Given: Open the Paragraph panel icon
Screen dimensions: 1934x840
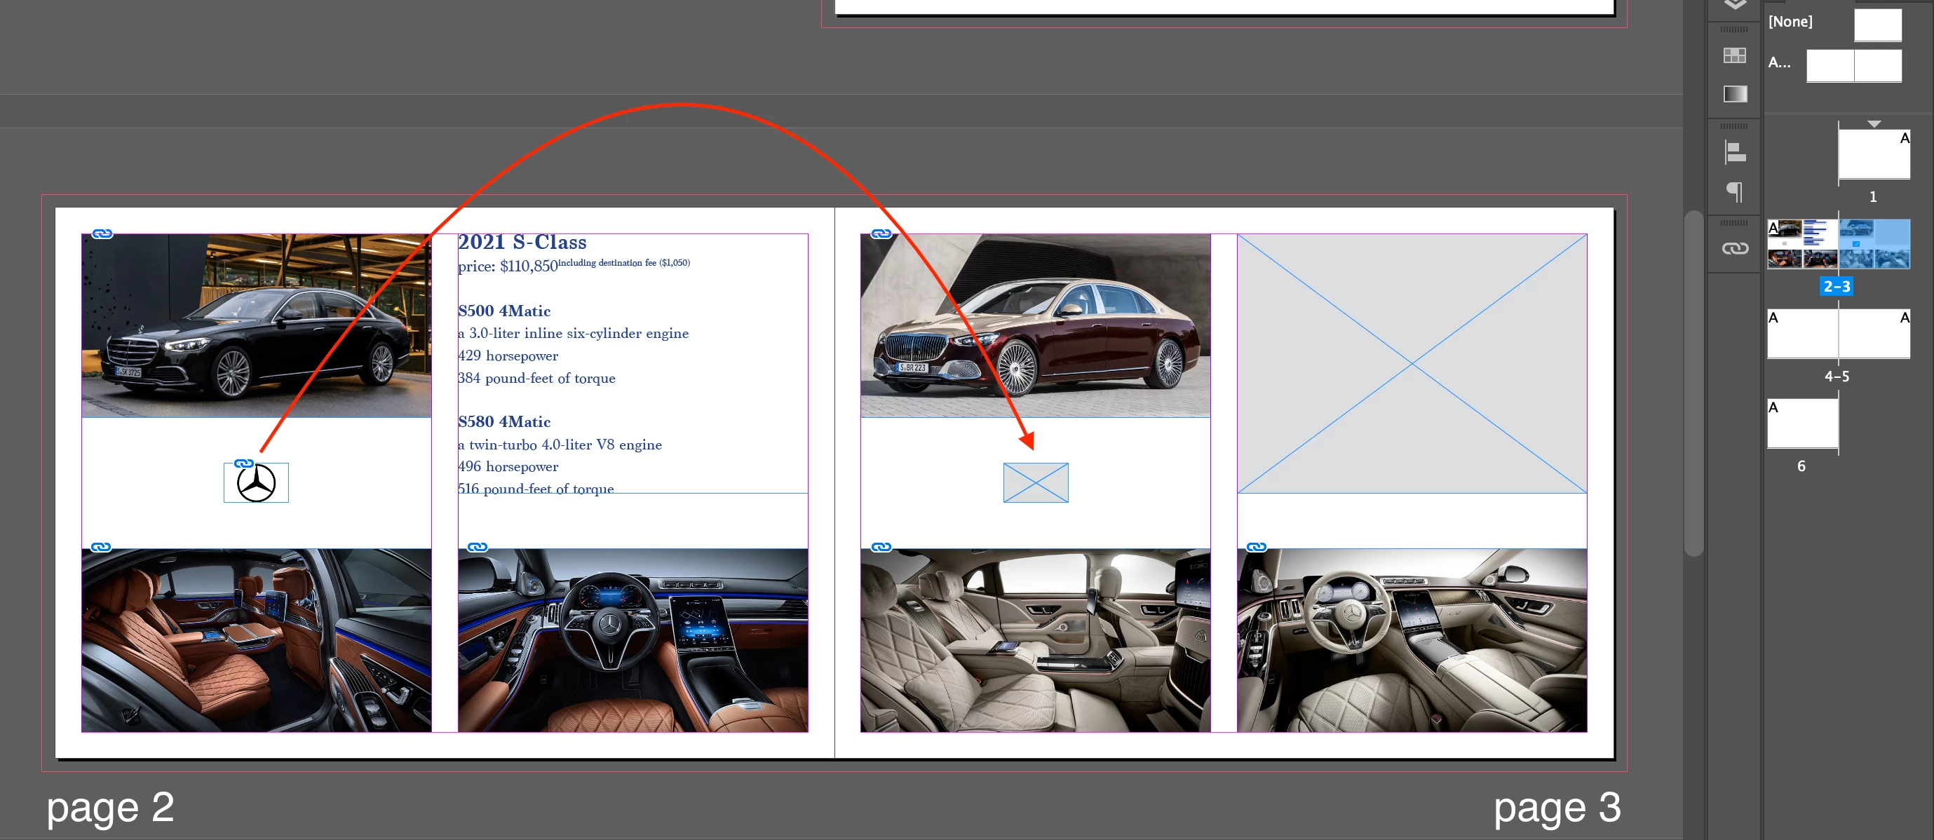Looking at the screenshot, I should (x=1734, y=192).
